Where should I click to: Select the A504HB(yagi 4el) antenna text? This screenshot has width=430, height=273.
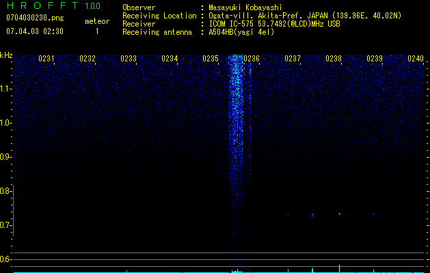point(241,32)
